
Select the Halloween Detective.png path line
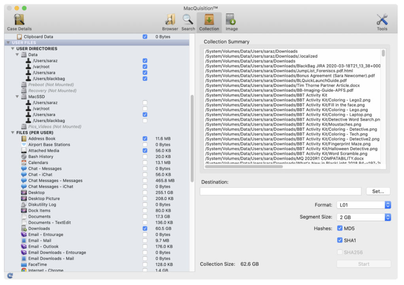[x=291, y=149]
